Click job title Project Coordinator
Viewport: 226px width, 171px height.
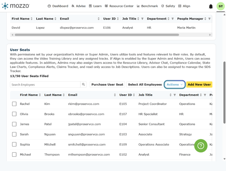click(152, 104)
